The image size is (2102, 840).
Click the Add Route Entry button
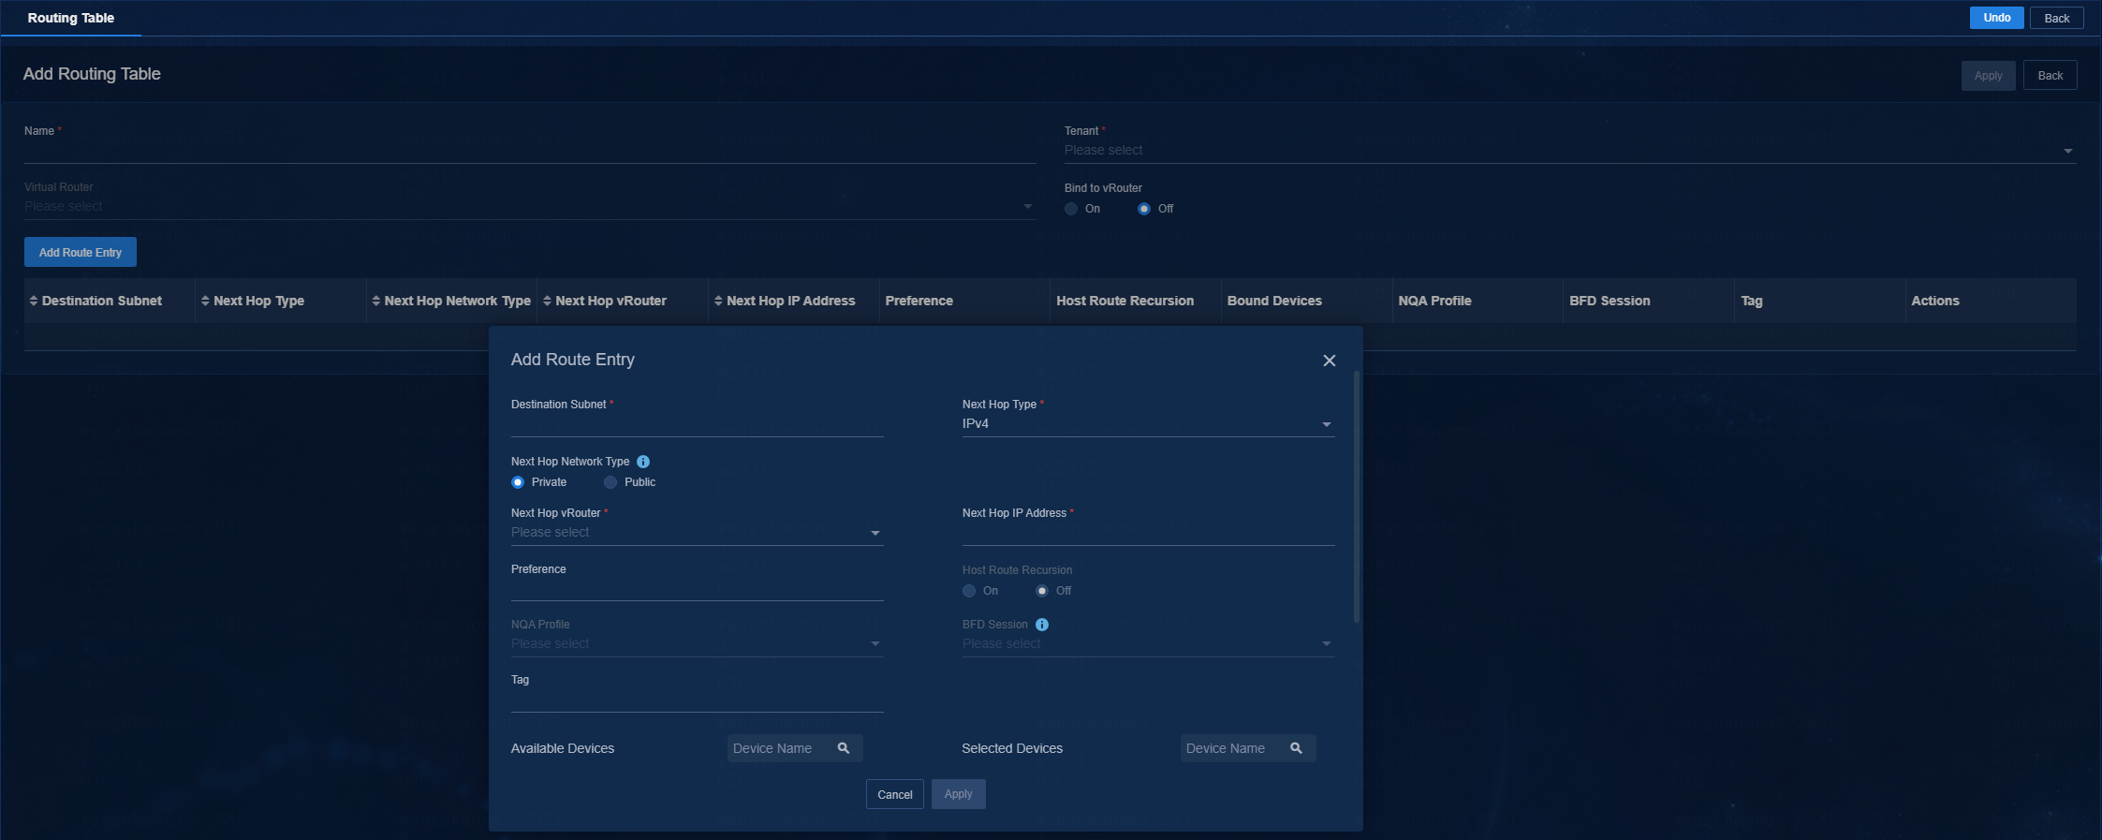click(81, 252)
